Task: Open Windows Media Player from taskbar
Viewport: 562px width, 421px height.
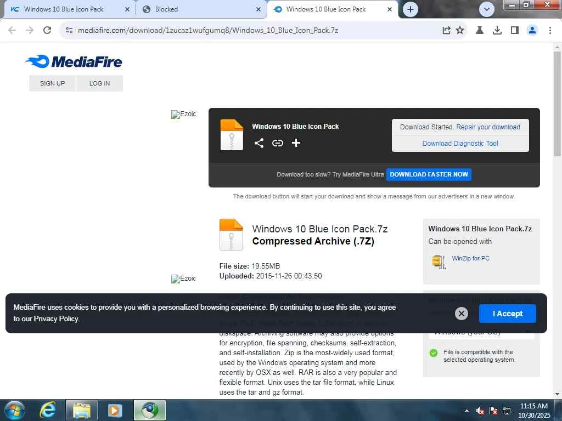Action: 115,410
